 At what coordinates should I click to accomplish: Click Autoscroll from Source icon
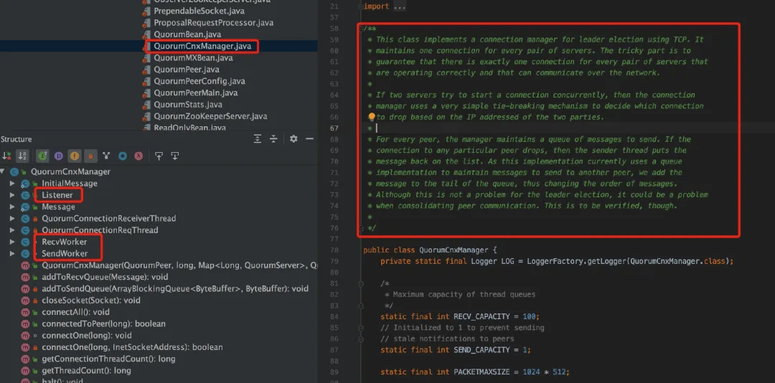[175, 156]
